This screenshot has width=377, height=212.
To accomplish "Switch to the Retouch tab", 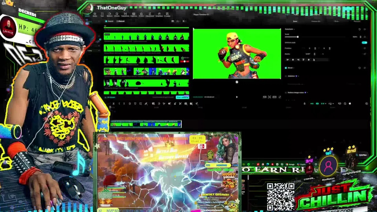I will [x=357, y=21].
